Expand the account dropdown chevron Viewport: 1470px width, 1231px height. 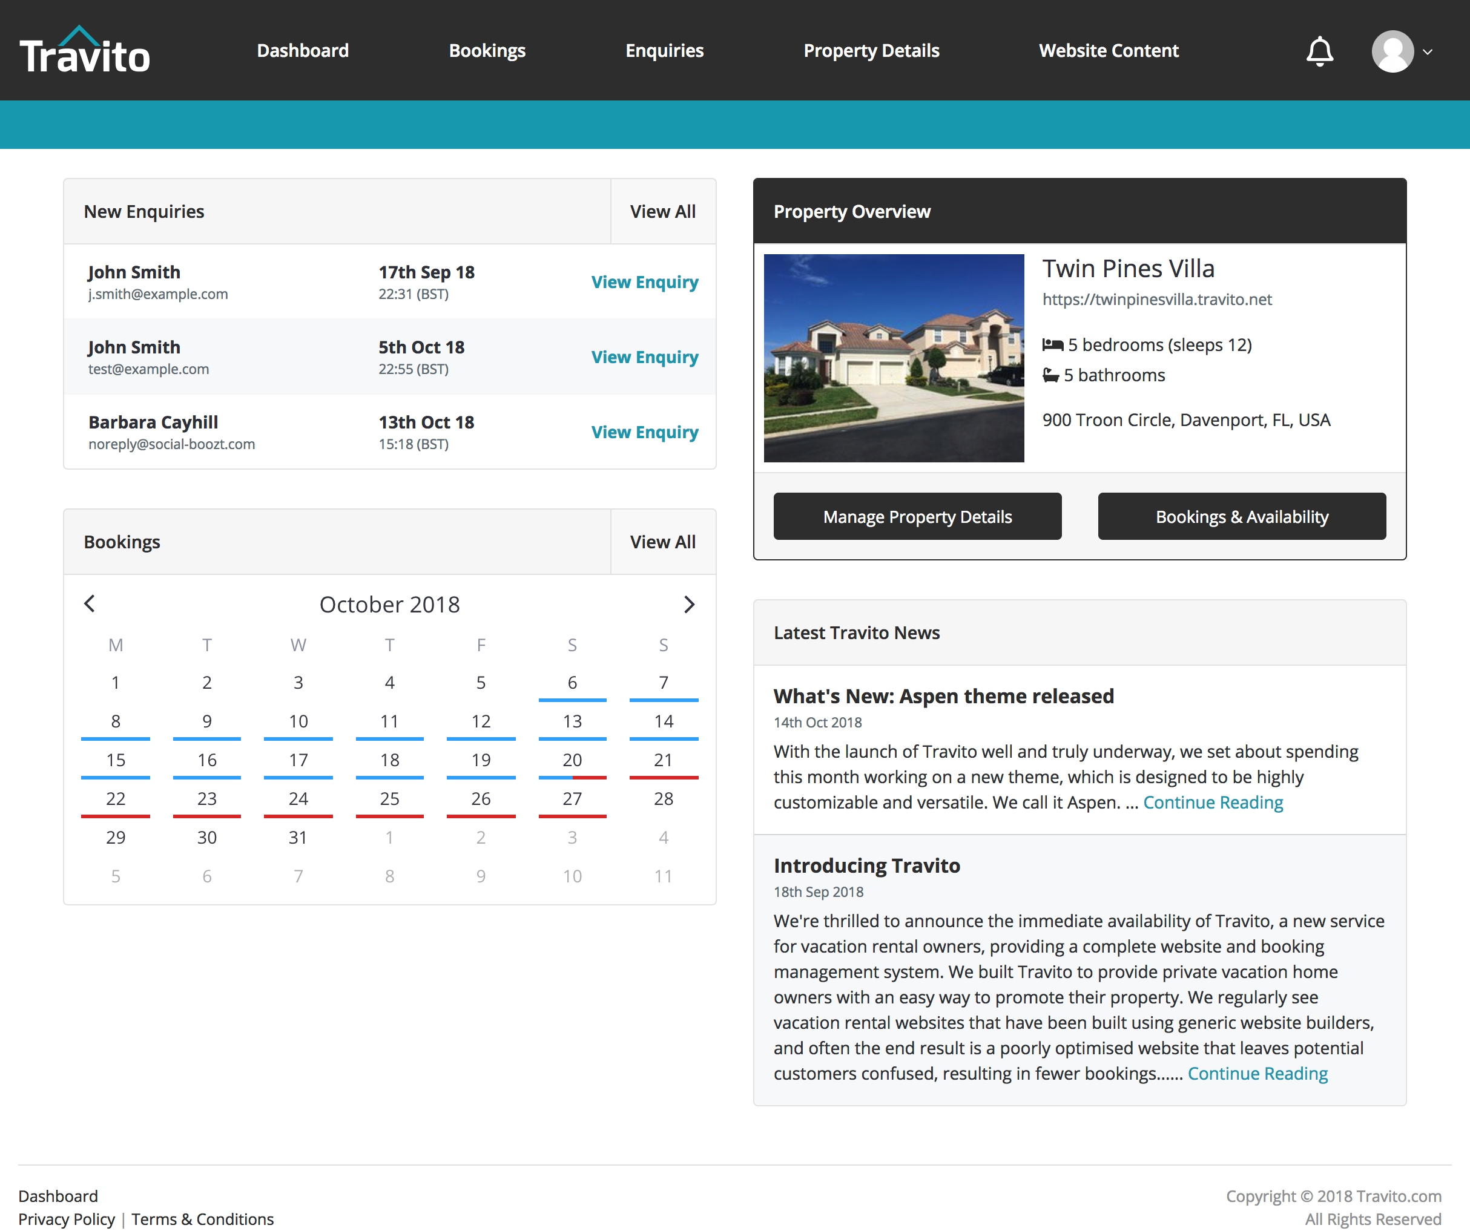coord(1428,52)
